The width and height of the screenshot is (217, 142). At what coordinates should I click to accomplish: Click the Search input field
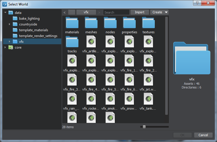click(116, 12)
